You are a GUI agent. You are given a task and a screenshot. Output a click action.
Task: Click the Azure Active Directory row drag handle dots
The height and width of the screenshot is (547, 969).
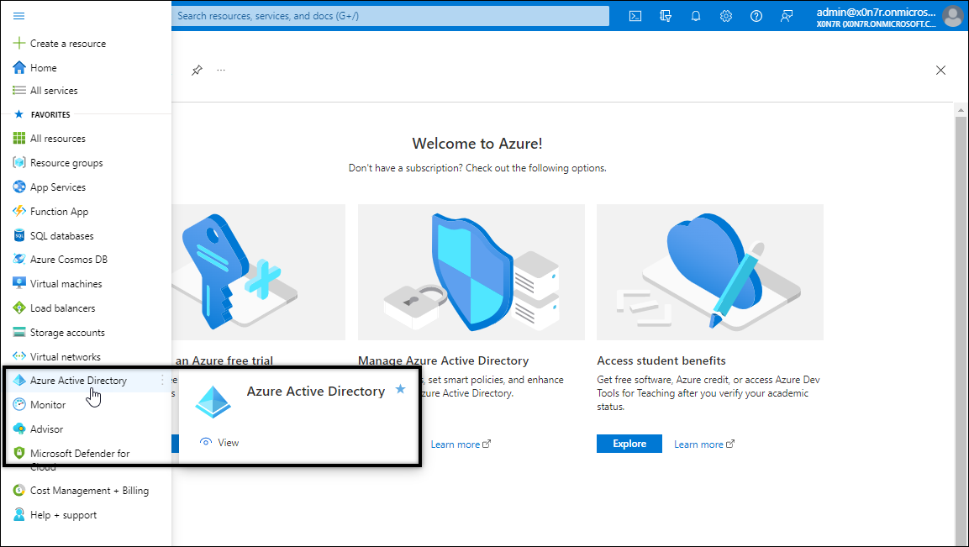162,380
